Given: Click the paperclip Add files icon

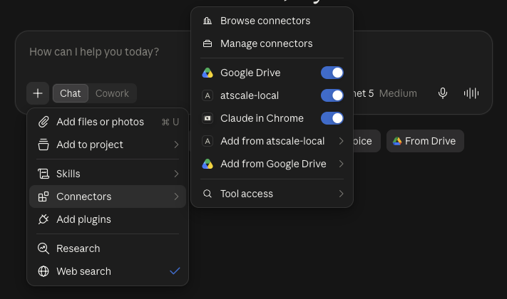Looking at the screenshot, I should click(43, 122).
